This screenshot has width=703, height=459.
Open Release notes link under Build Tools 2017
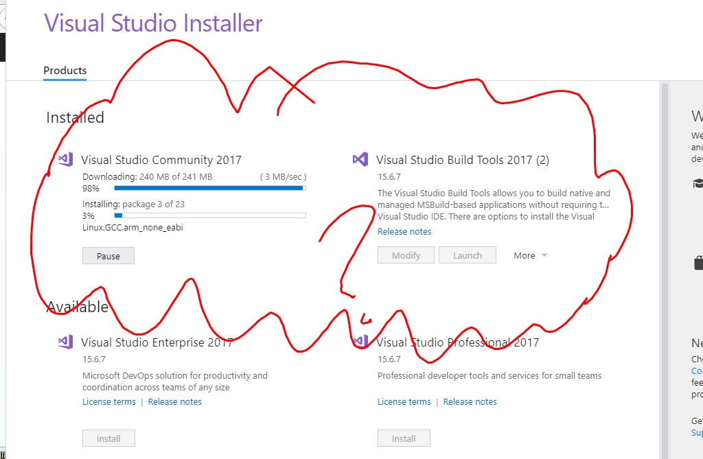[404, 232]
